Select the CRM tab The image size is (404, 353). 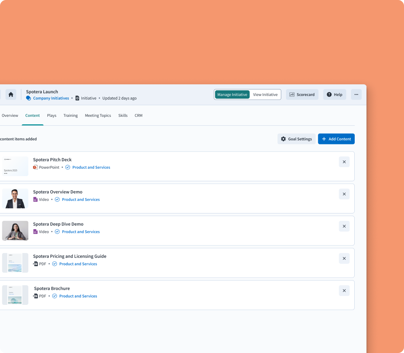139,115
